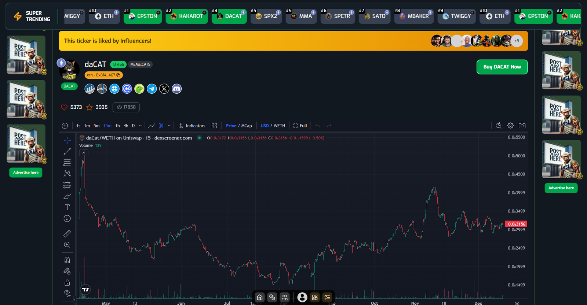
Task: Open the alert clock icon in chart toolbar
Action: pyautogui.click(x=498, y=126)
